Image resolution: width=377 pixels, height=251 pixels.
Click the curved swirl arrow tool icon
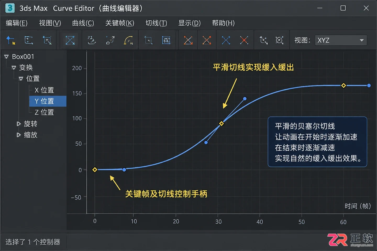(91, 40)
